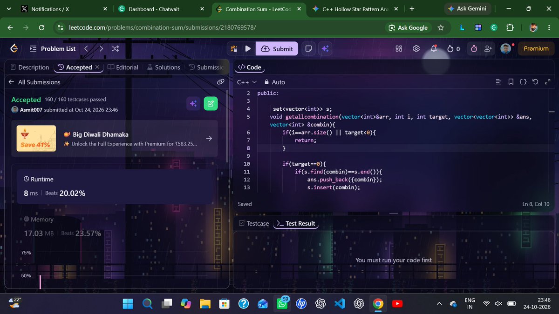Open the Chrome tab search dropdown arrow

pyautogui.click(x=8, y=9)
